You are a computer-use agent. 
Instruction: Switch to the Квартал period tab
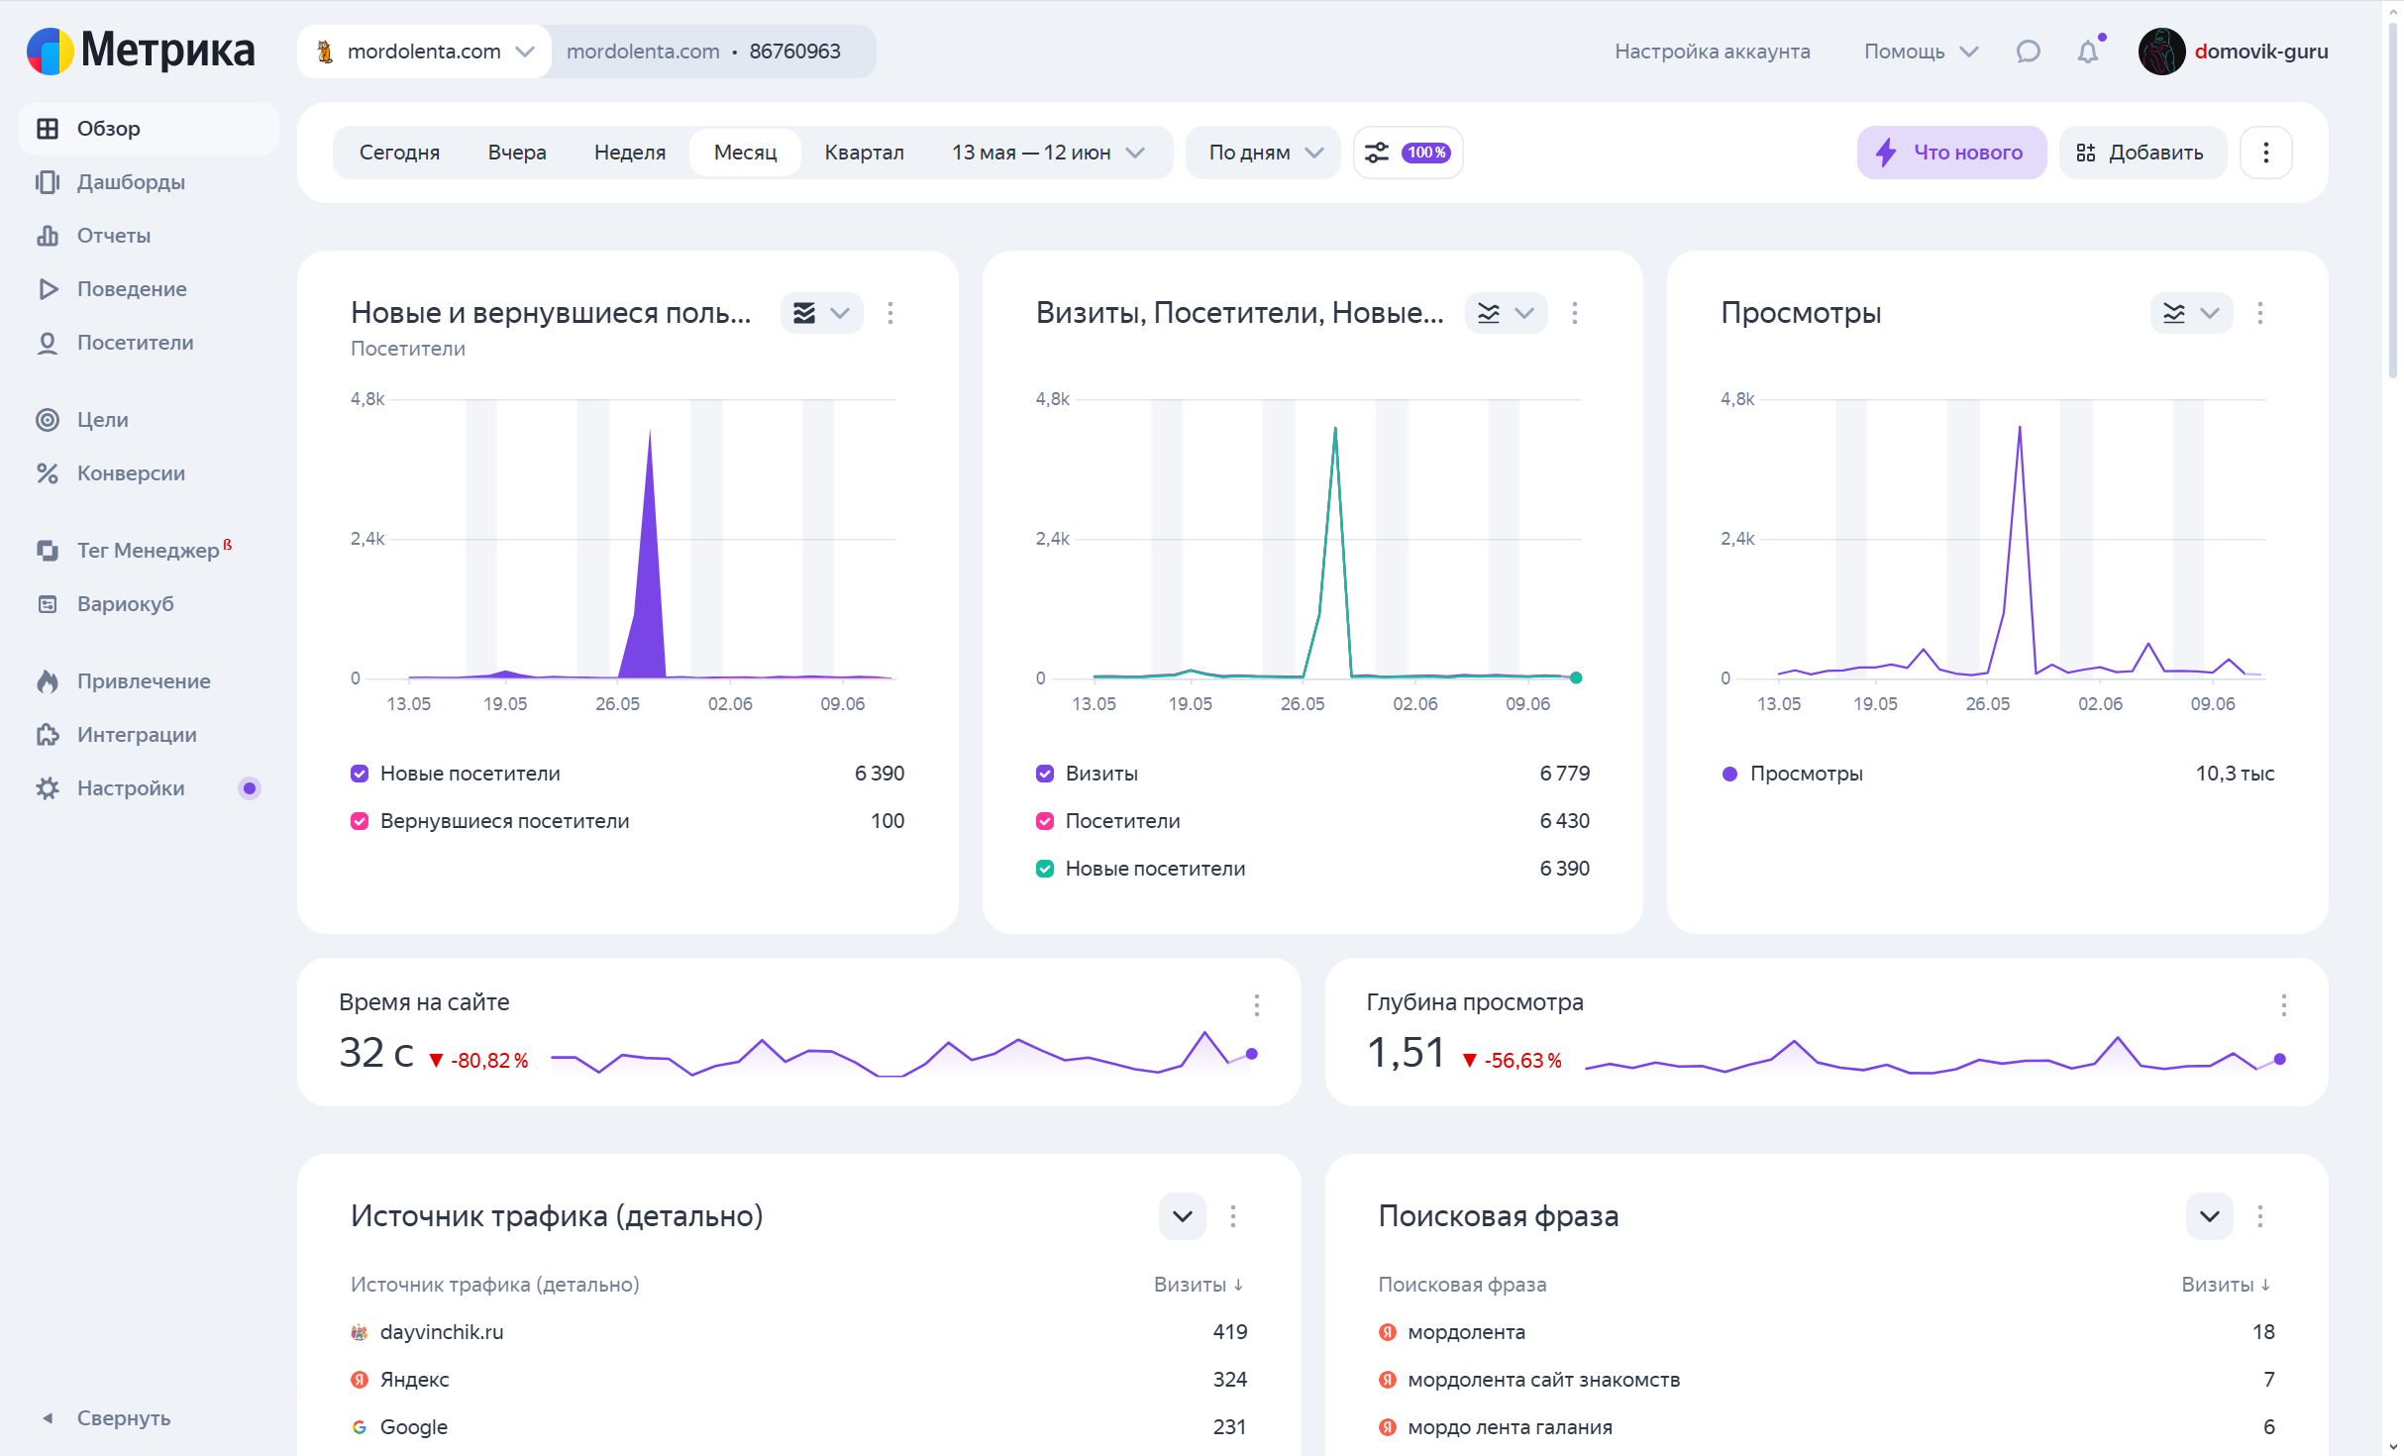864,153
